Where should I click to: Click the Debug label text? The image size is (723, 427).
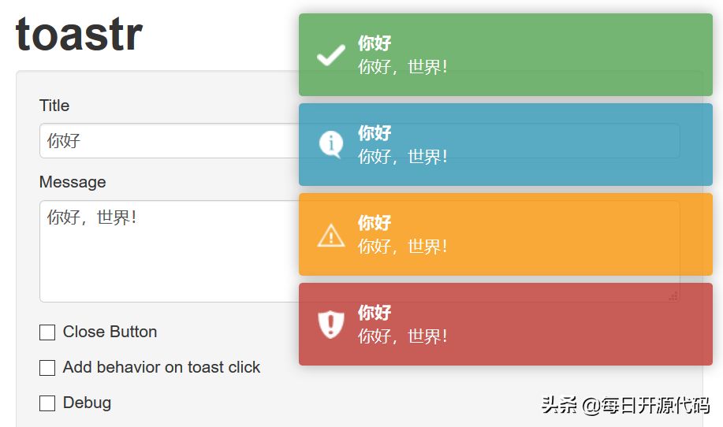pos(87,403)
